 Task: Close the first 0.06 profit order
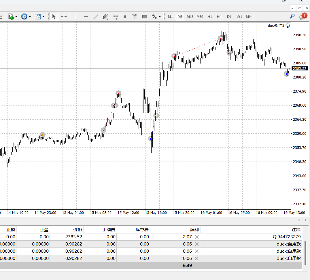(197, 244)
